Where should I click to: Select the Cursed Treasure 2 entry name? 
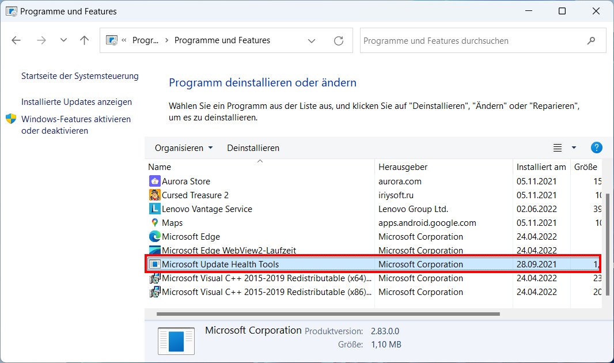tap(195, 195)
